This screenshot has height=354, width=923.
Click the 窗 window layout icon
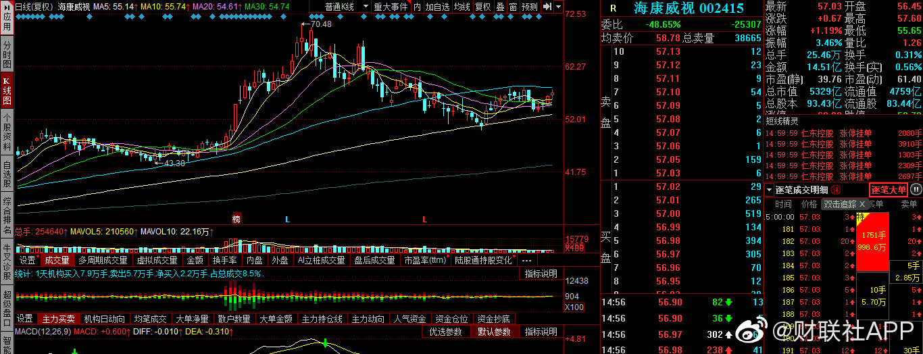point(513,6)
